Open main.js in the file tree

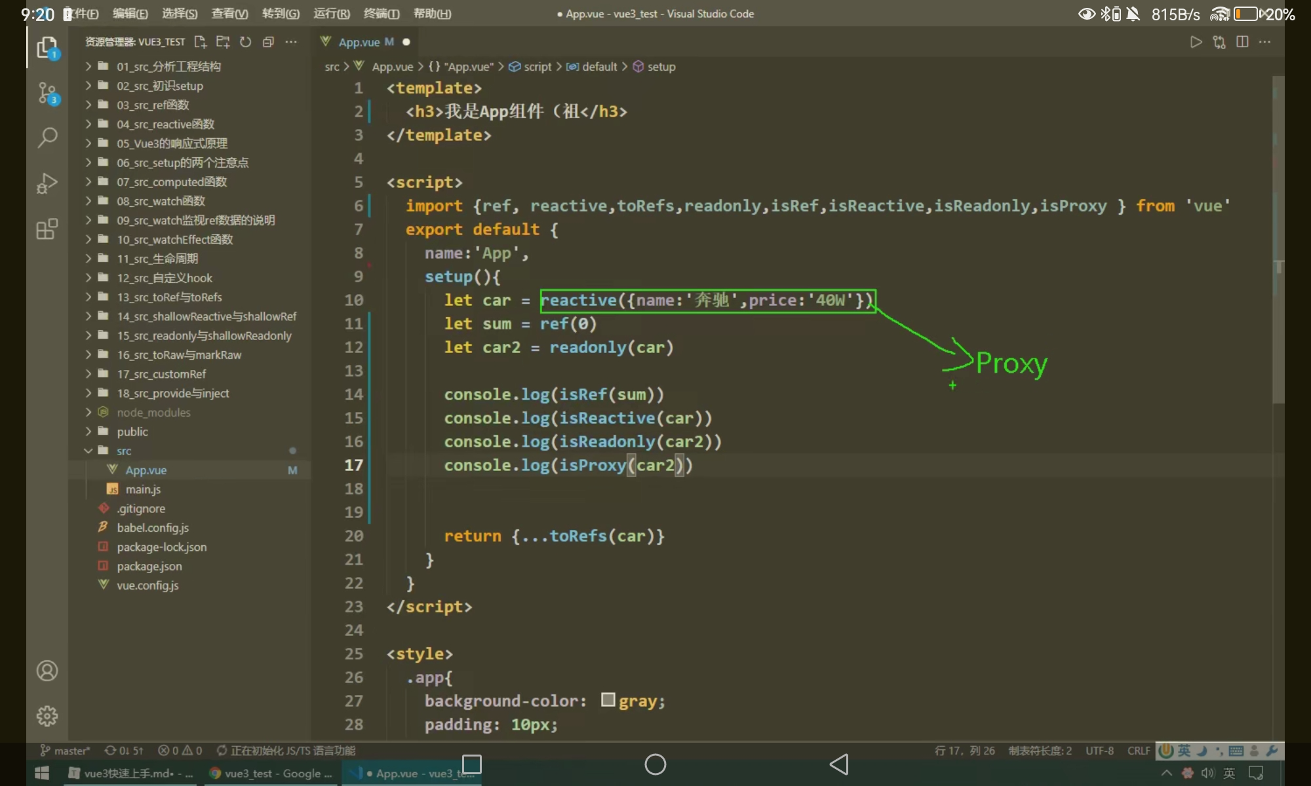[x=143, y=489]
